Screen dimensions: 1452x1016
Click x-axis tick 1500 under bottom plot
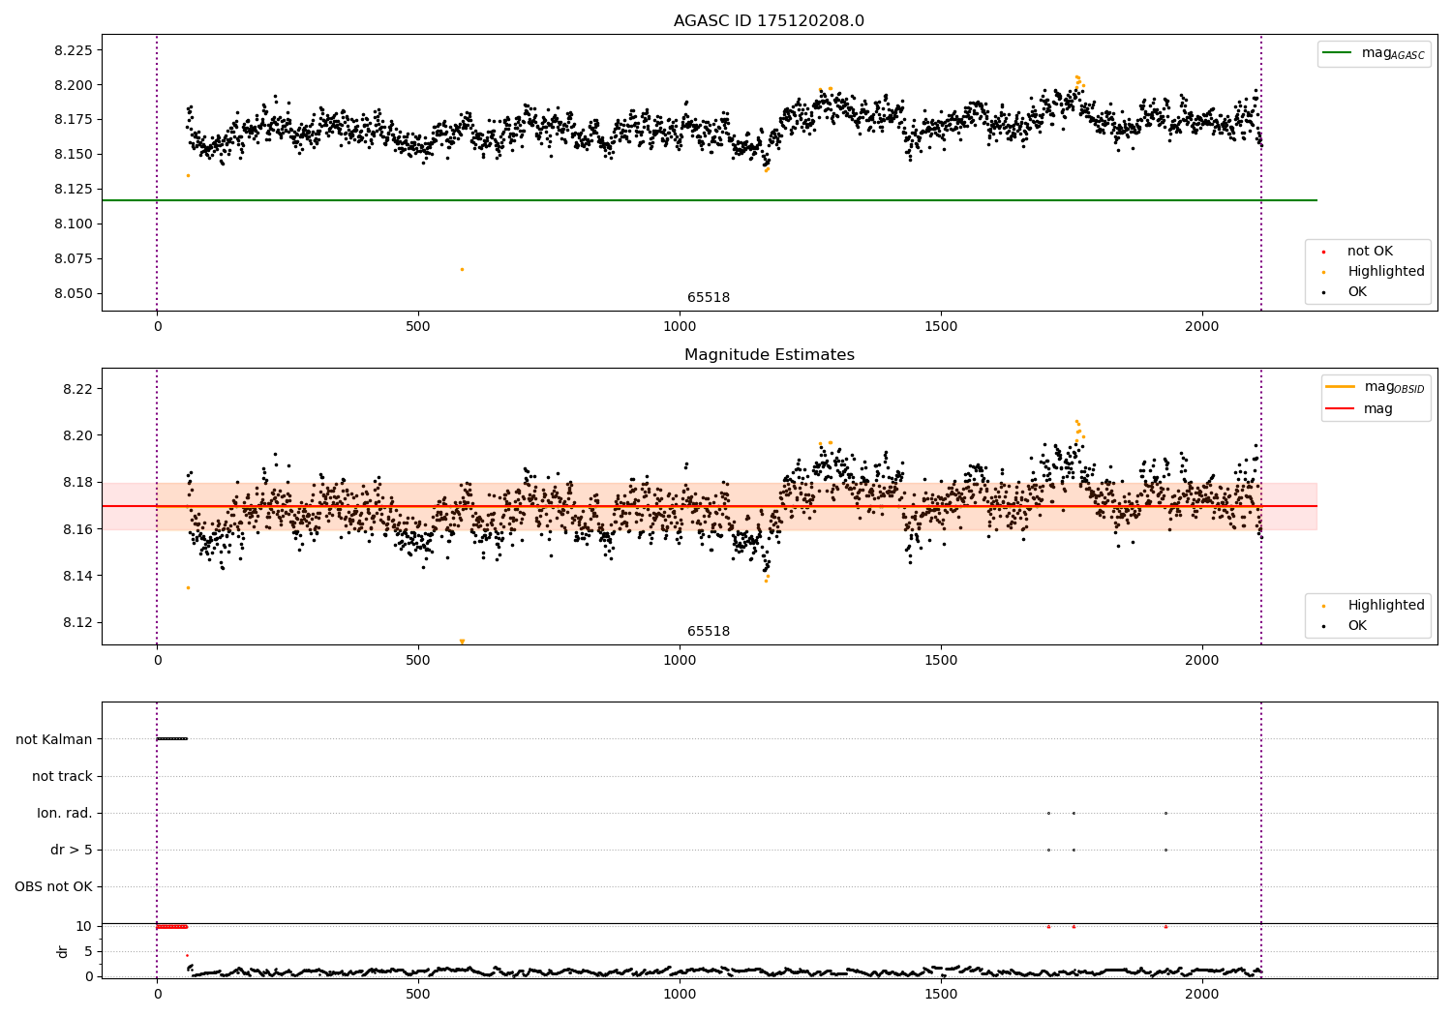[941, 994]
